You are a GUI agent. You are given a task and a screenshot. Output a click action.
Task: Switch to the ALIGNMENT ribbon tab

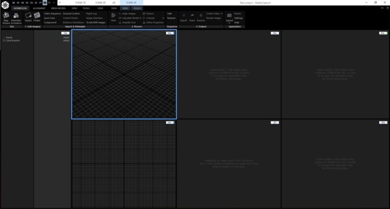(x=39, y=9)
